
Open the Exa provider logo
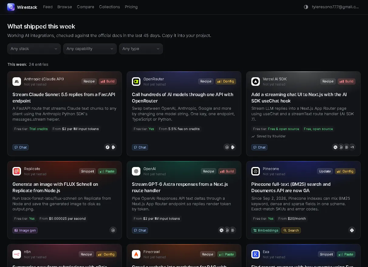click(x=256, y=254)
